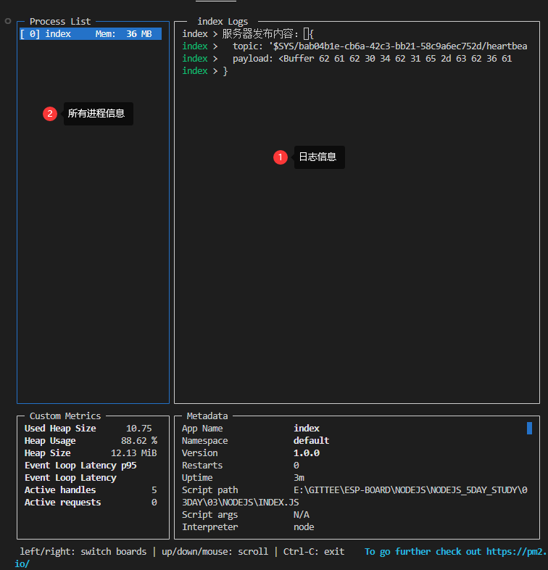Click the 'Heap Usage' 88.62 % row
This screenshot has height=570, width=548.
tap(91, 441)
